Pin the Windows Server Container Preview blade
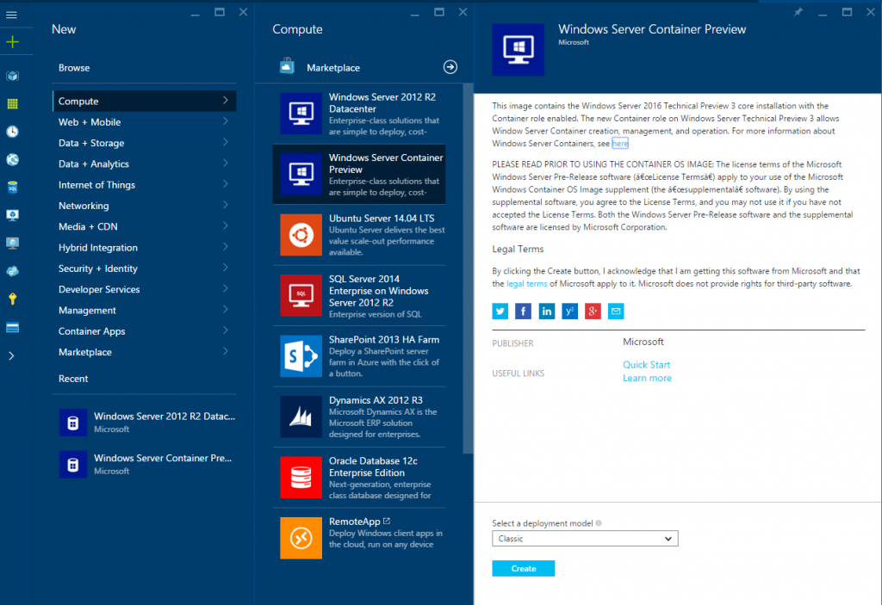 798,12
